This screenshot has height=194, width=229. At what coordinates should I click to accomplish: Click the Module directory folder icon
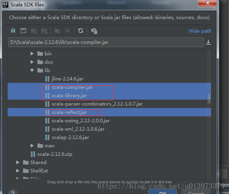[x=44, y=31]
